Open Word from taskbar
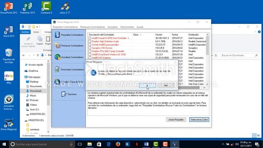 tap(146, 144)
